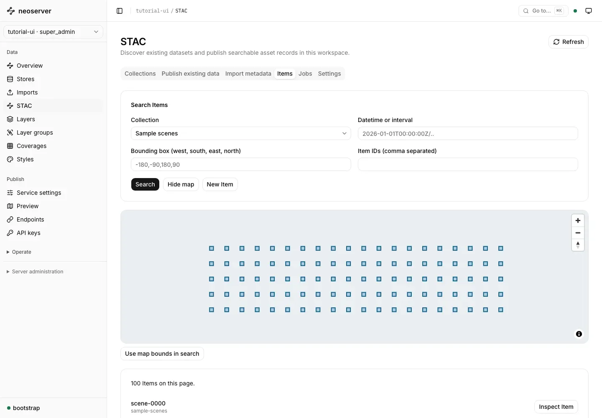Click the Refresh button
The height and width of the screenshot is (418, 602).
click(x=569, y=42)
